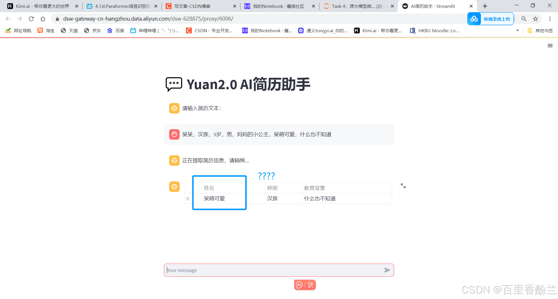Click the 正在提取简历信息 status message
Screen dimensions: 558x299
[215, 161]
